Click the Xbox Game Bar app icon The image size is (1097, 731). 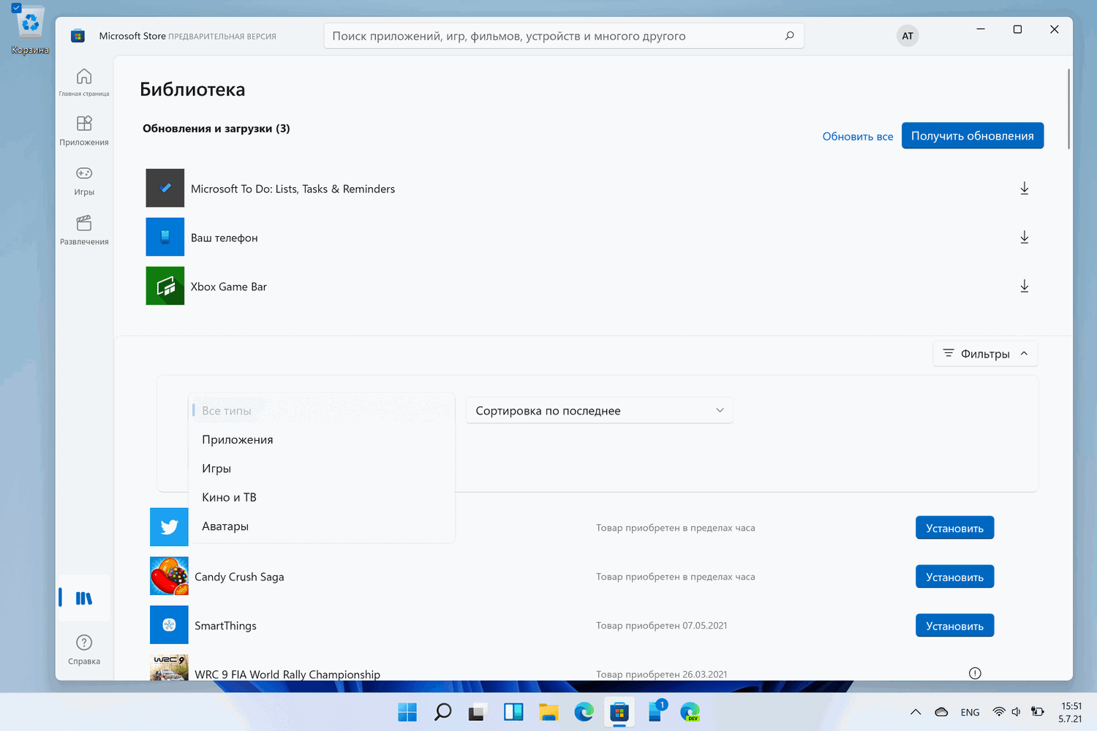pos(165,286)
